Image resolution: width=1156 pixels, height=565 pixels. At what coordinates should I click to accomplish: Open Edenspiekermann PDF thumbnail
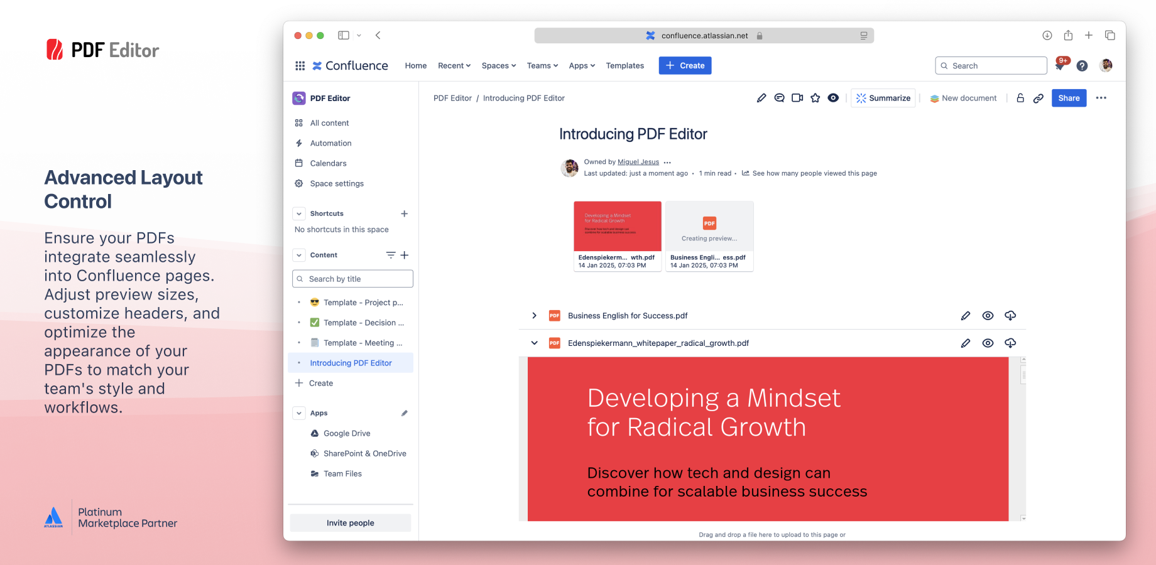pos(618,236)
